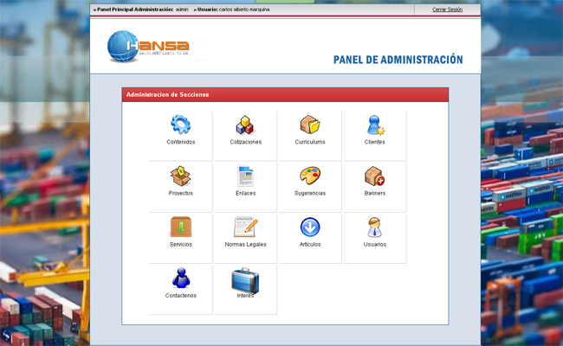Open the Proyectos box icon

point(180,176)
